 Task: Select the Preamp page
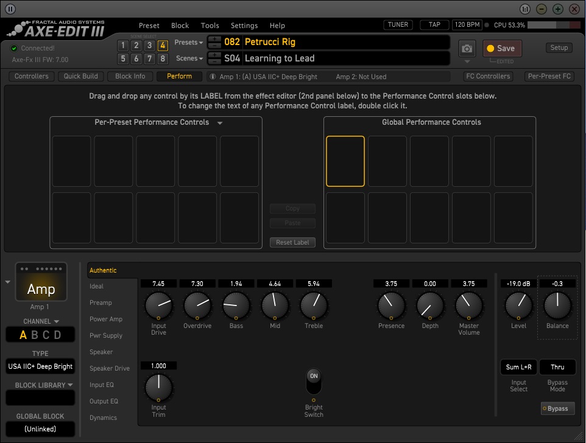click(101, 302)
